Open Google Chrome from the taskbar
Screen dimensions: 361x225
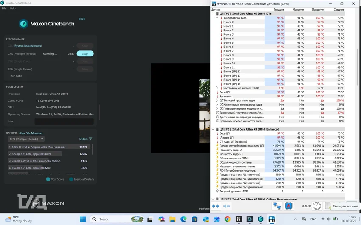[228, 219]
